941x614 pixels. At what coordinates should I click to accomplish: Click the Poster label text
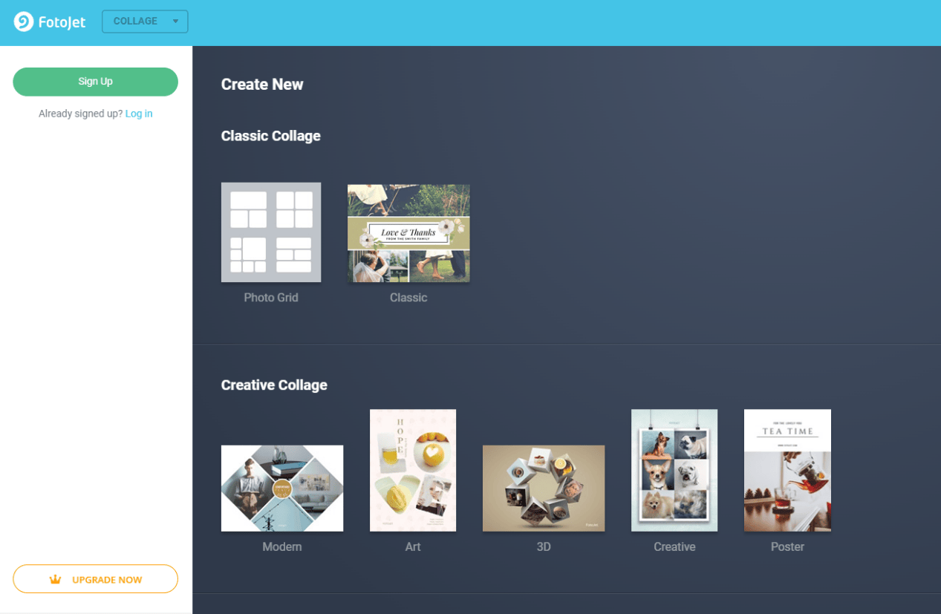(x=787, y=547)
